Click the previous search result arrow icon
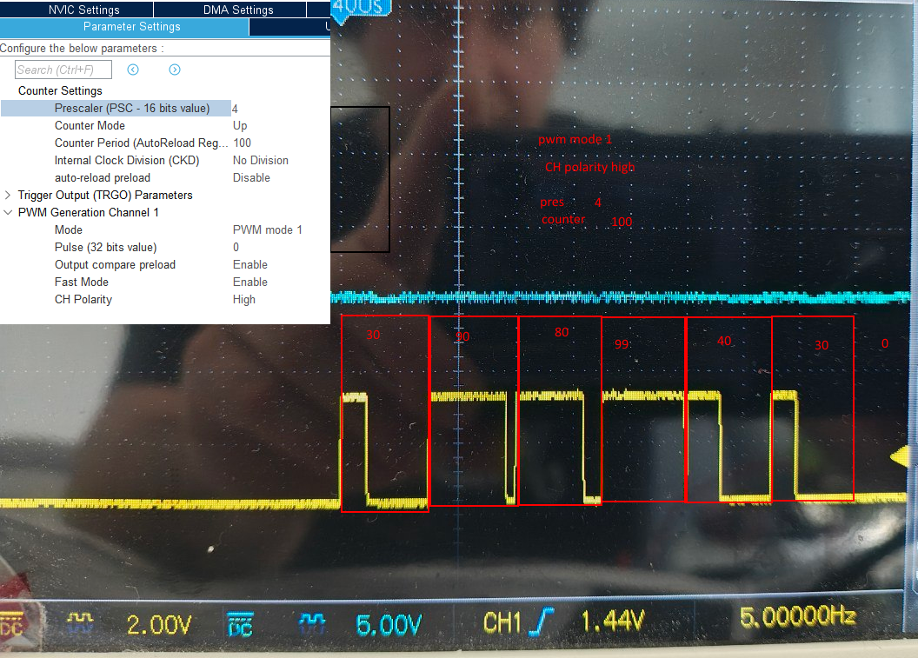918x658 pixels. click(x=133, y=70)
